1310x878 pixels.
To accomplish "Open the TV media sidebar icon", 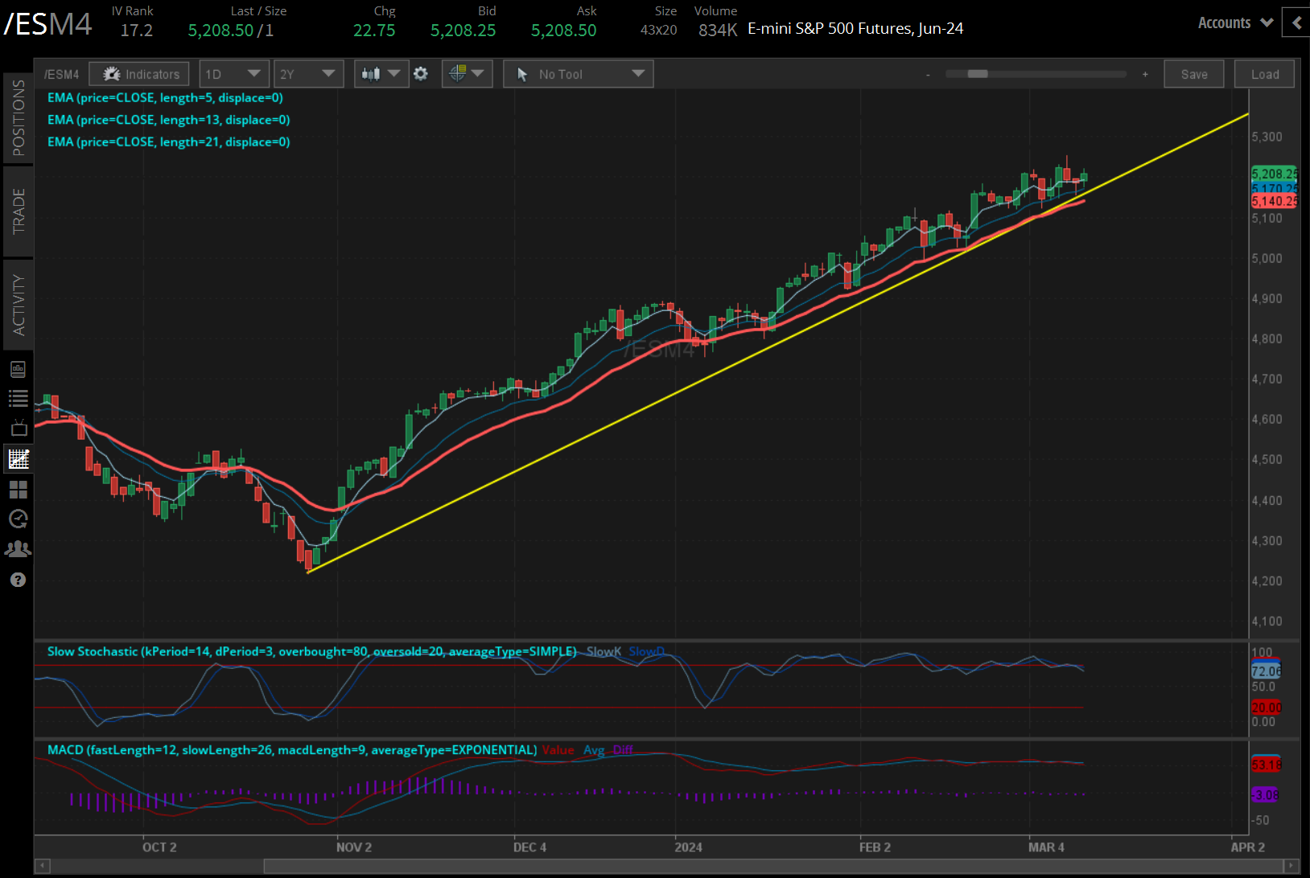I will click(x=18, y=428).
